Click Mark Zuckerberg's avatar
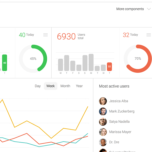Viewport: 152px width, 152px height. click(x=103, y=111)
